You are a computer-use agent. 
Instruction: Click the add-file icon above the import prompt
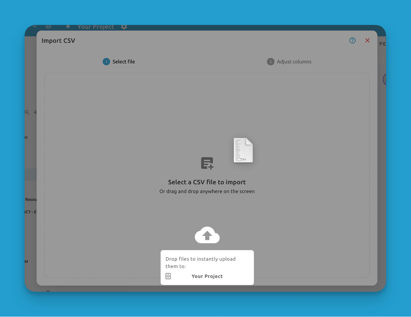[207, 163]
